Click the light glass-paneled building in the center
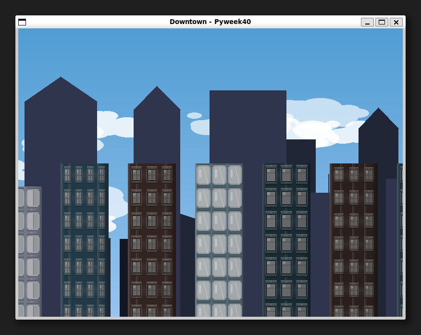 [x=219, y=240]
